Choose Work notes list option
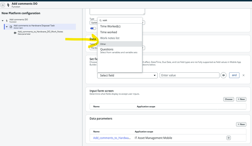 (x=110, y=38)
